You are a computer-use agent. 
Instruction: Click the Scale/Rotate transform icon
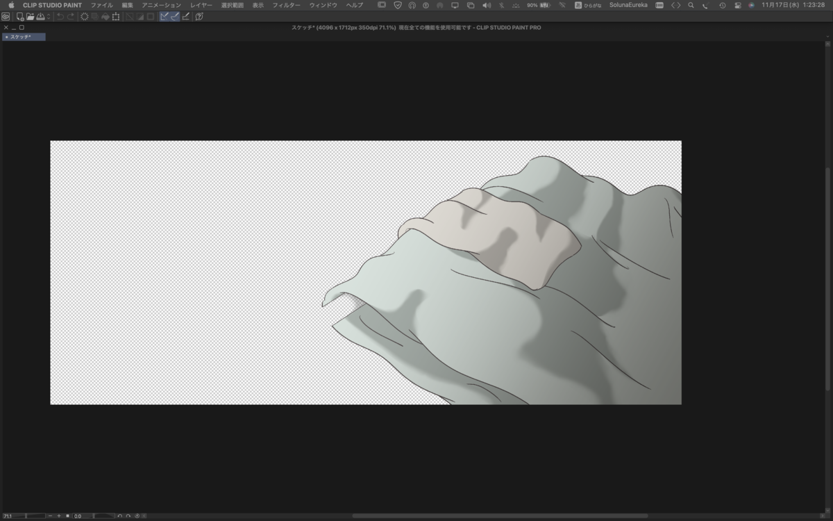(x=116, y=17)
